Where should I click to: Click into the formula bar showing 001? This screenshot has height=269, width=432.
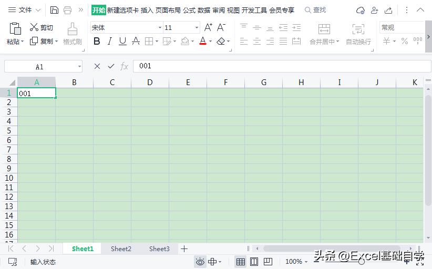coord(282,66)
